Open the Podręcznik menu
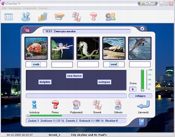Screen dimensions: 175x137 point(30,8)
